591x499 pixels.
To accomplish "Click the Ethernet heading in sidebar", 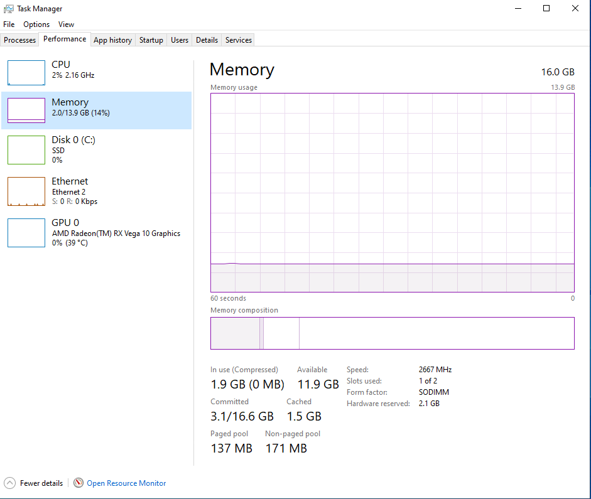I will point(70,181).
